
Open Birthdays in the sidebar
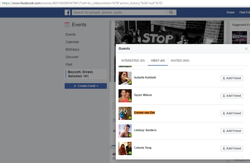[72, 49]
